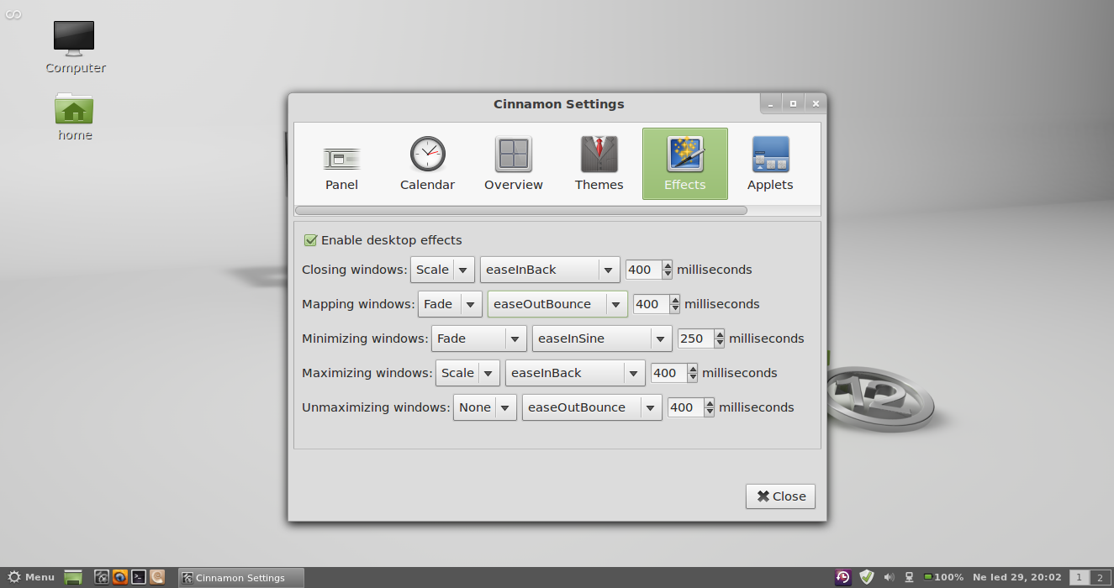Open the Mapping windows easeOutBounce dropdown

[557, 304]
